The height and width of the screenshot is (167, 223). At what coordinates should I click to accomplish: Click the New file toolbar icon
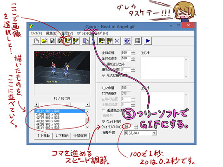tap(36, 41)
